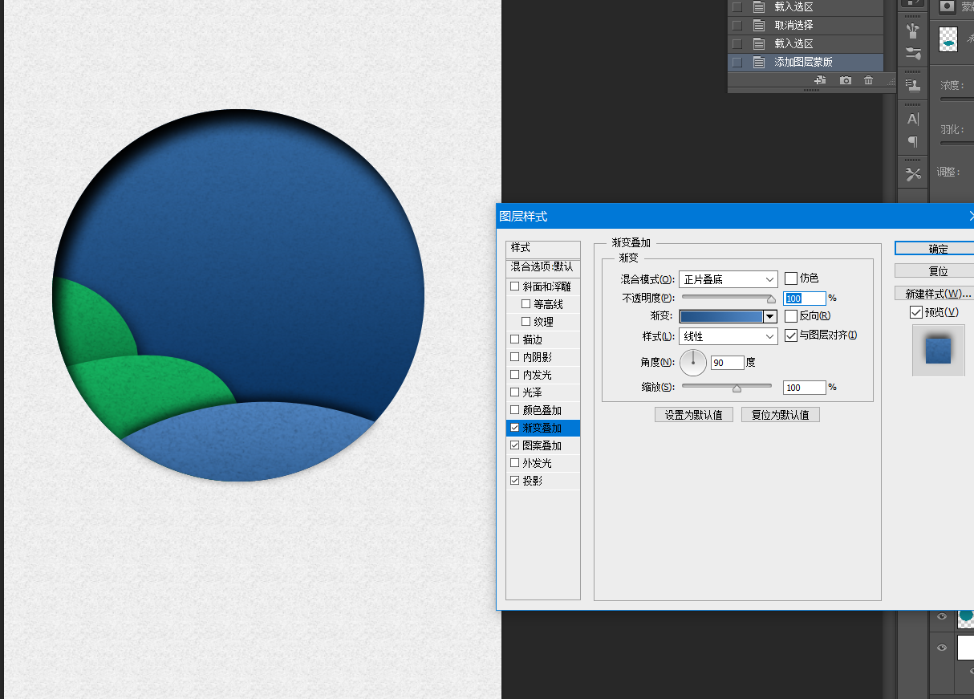Click the 新建样式 button
The width and height of the screenshot is (974, 699).
(x=935, y=294)
